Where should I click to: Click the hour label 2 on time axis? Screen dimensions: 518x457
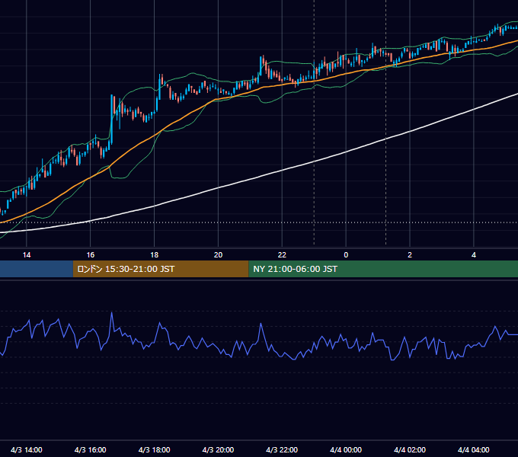tap(410, 255)
